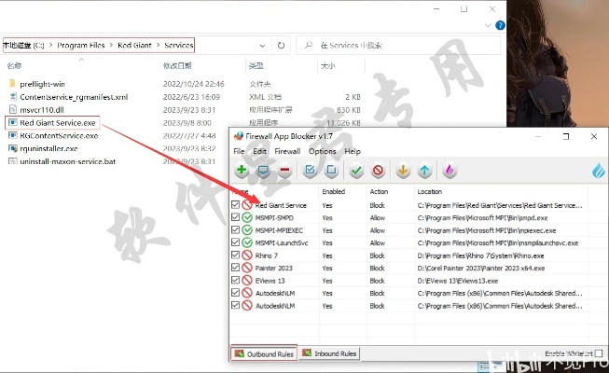Click the Refresh icon beside the Explorer address bar

pyautogui.click(x=282, y=46)
